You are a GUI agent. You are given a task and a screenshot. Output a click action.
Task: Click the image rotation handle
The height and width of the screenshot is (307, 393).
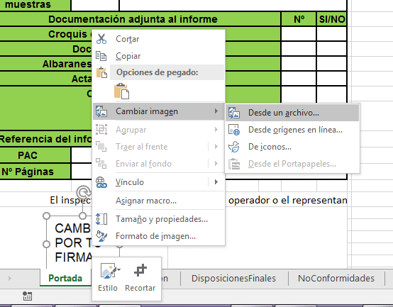click(x=82, y=192)
